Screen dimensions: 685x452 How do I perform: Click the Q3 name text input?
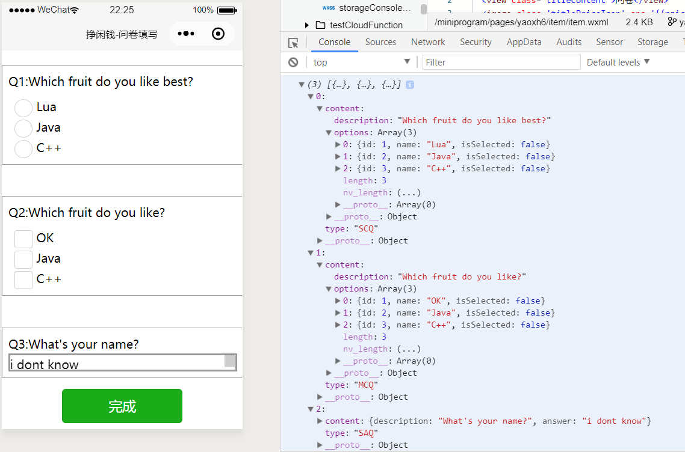[x=123, y=362]
